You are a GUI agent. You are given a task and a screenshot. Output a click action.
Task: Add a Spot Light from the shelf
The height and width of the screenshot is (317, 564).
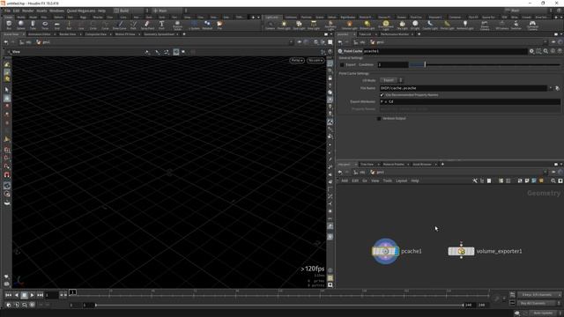tap(299, 25)
